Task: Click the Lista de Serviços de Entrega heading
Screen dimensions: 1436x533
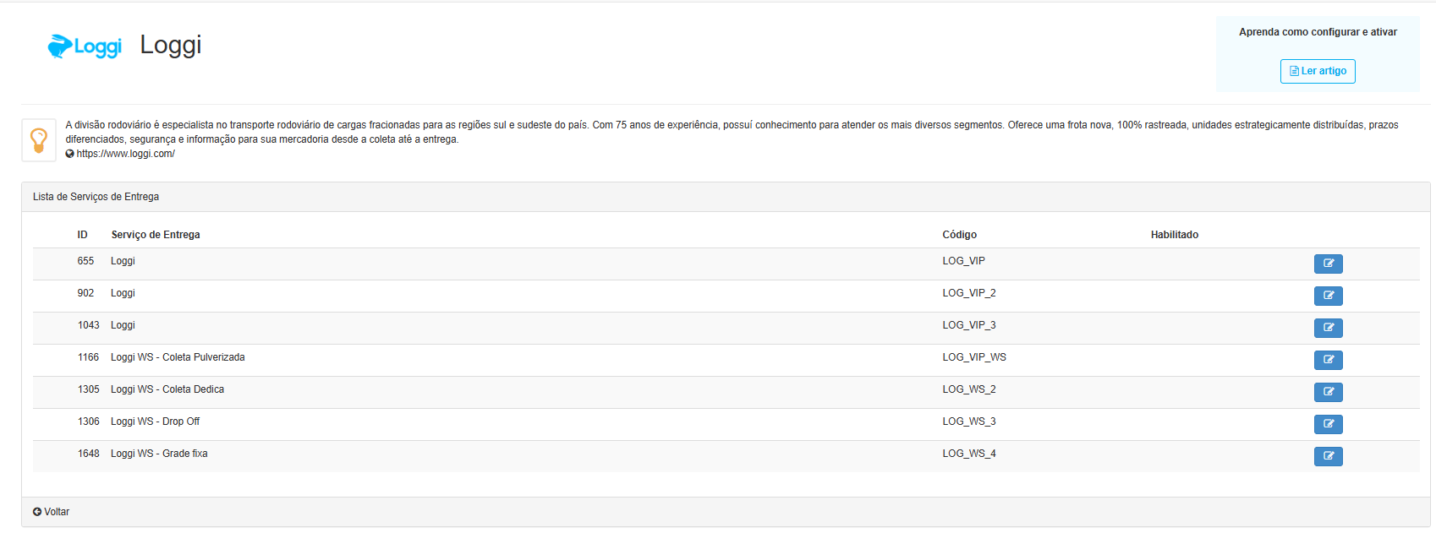Action: [x=96, y=197]
